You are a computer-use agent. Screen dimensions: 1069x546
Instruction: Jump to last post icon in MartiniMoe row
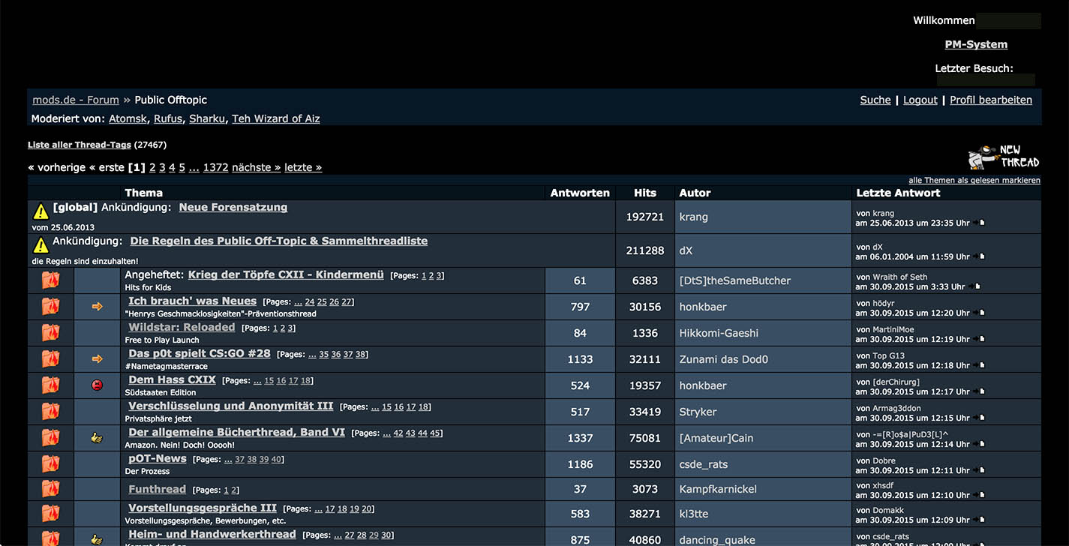click(x=979, y=339)
